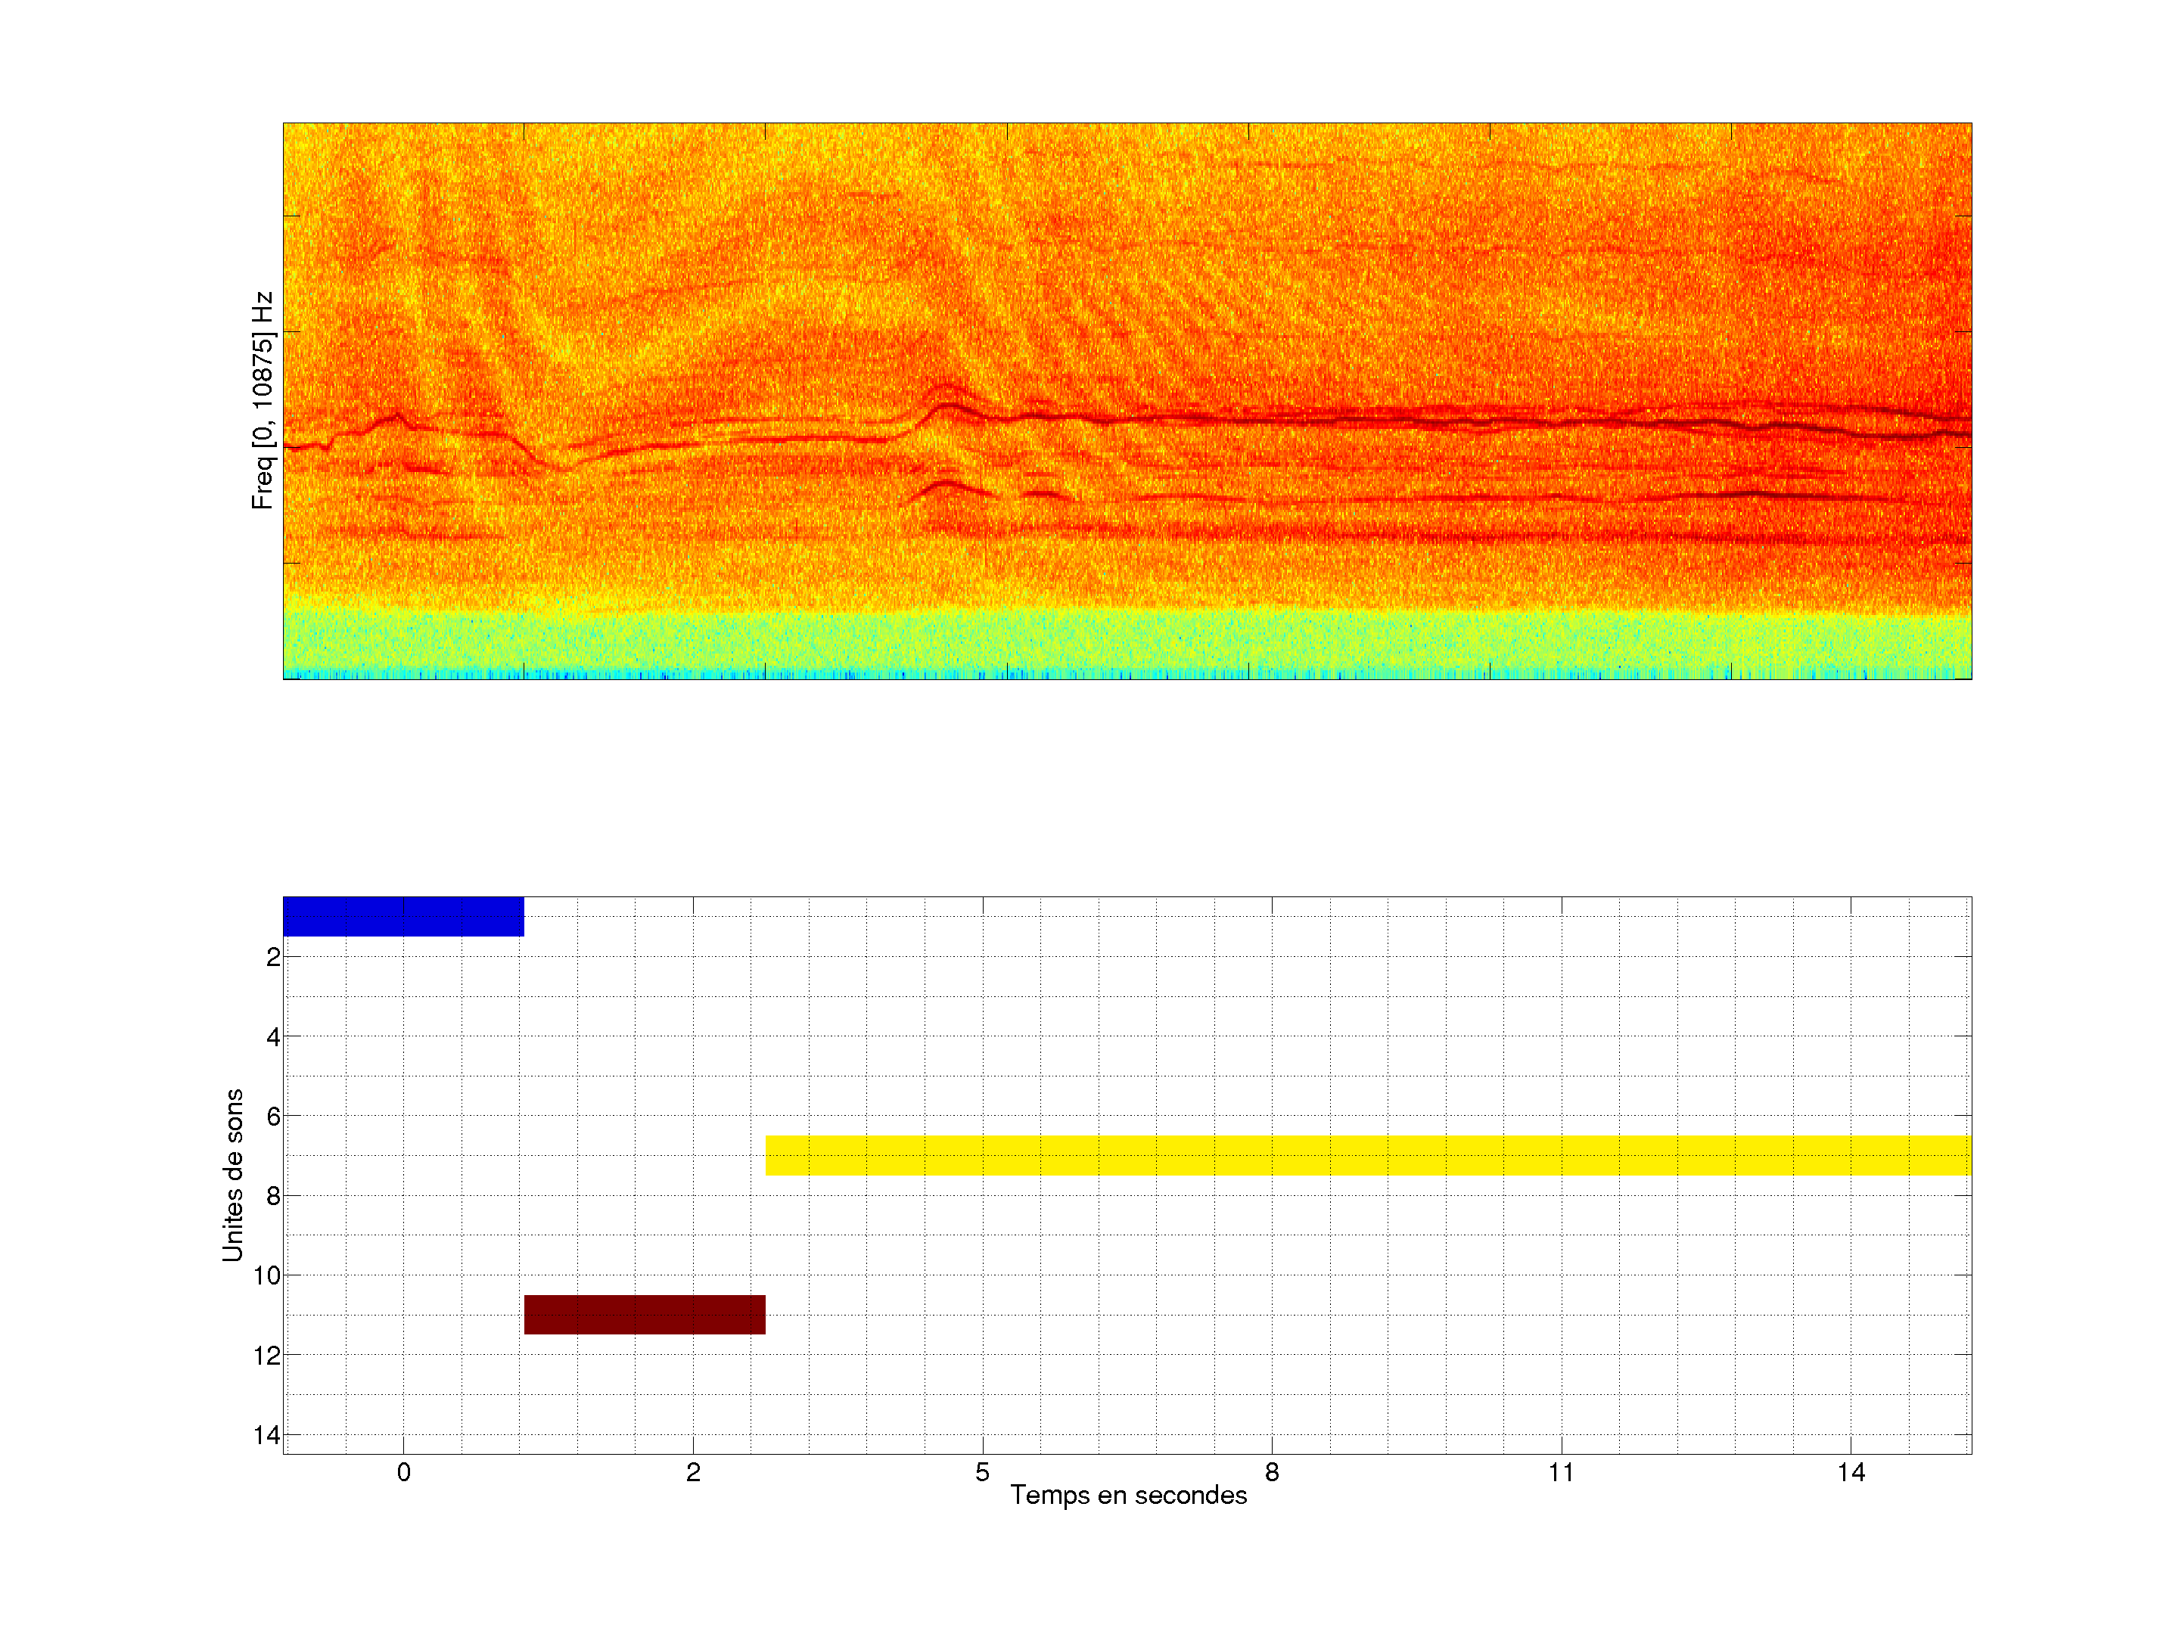Image resolution: width=2179 pixels, height=1634 pixels.
Task: Click y-axis tick label 6
Action: (x=273, y=1117)
